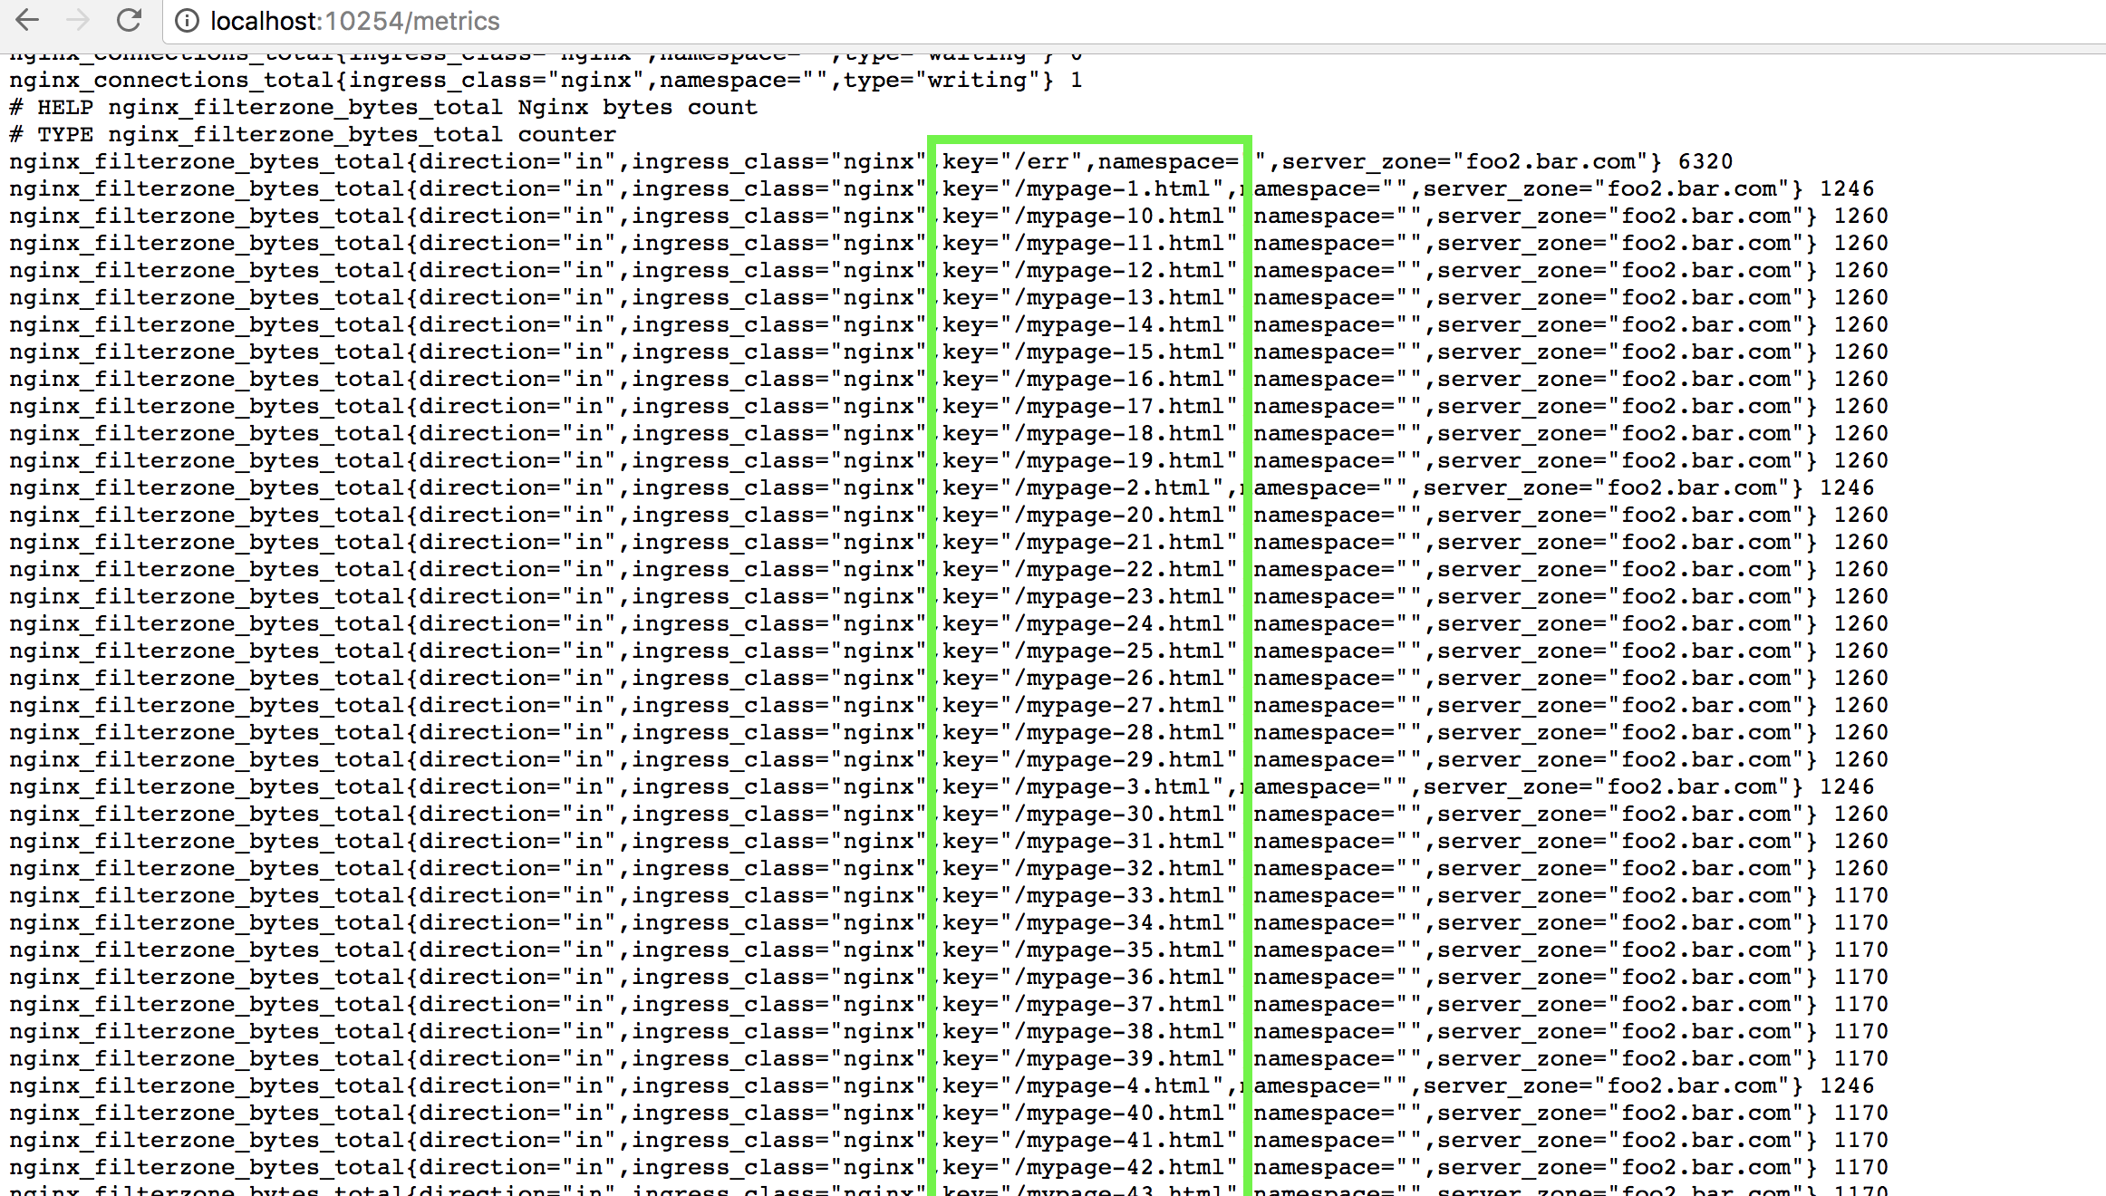Select the HELP nginx_filterzone_bytes_total comment line
Viewport: 2106px width, 1196px height.
point(381,107)
